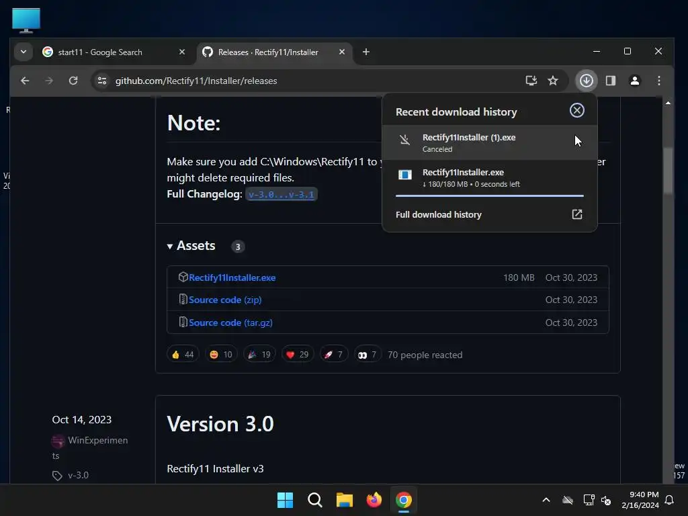Open the v-3.0...v-3.1 changelog link

(282, 194)
